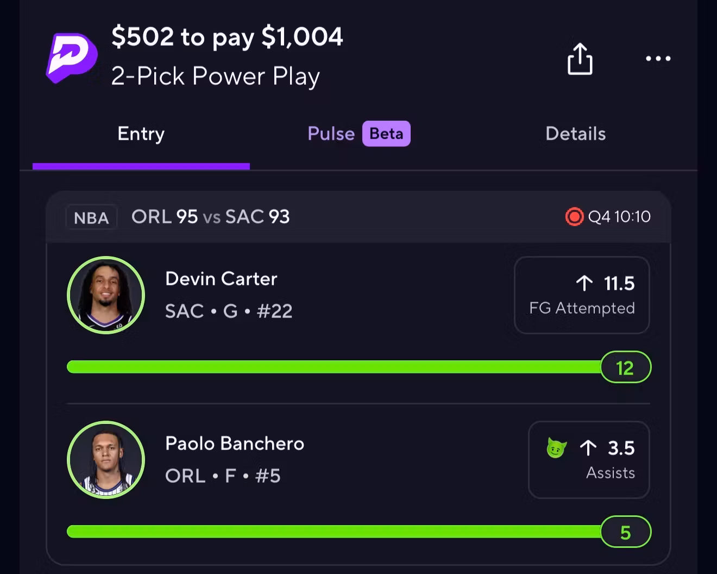The width and height of the screenshot is (717, 574).
Task: Open Paolo Banchero's player photo
Action: point(106,460)
